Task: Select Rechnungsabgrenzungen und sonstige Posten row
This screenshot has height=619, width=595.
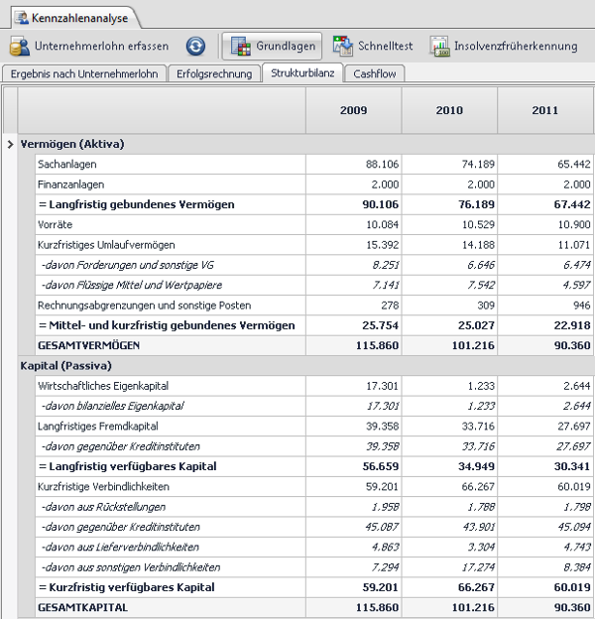Action: pyautogui.click(x=314, y=306)
